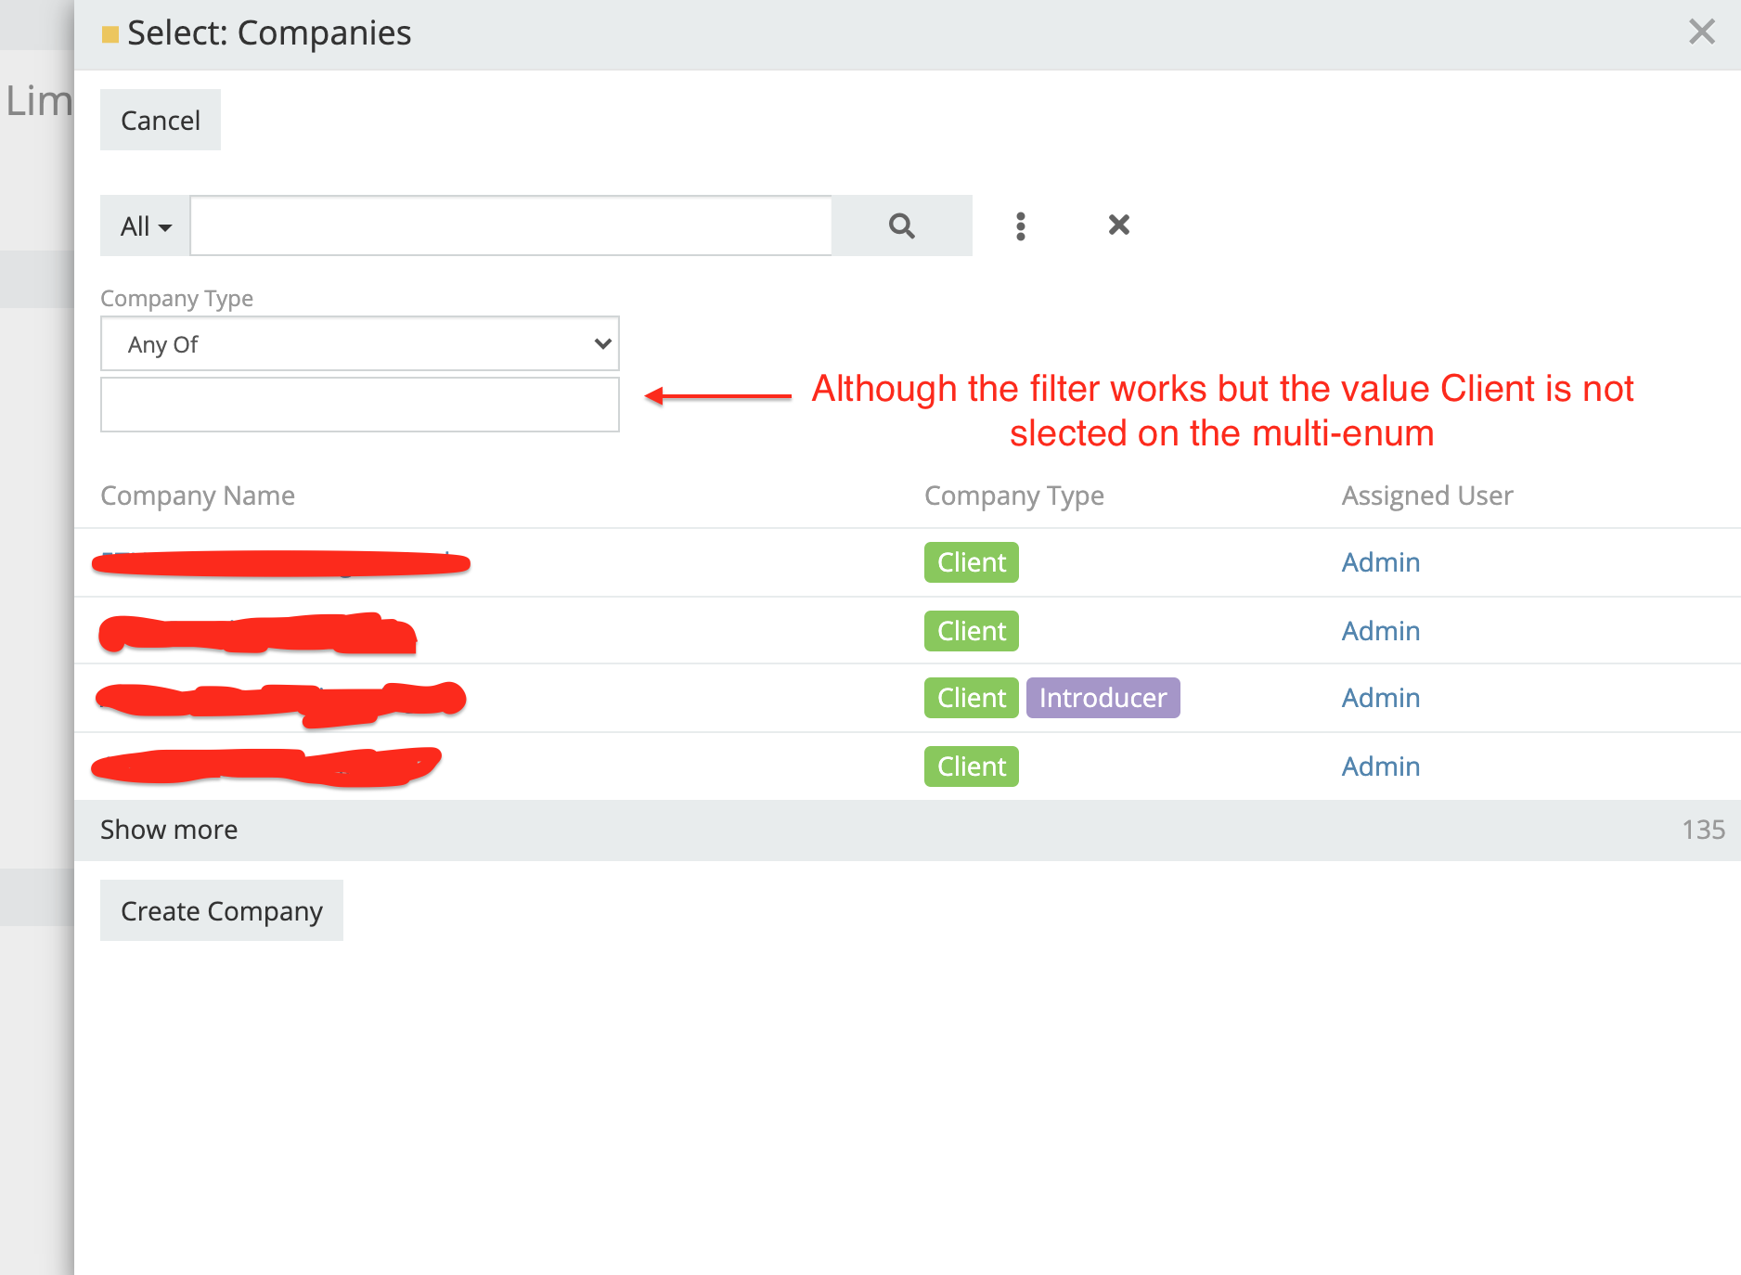Image resolution: width=1741 pixels, height=1275 pixels.
Task: Open the three-dot filter options menu
Action: 1020,225
